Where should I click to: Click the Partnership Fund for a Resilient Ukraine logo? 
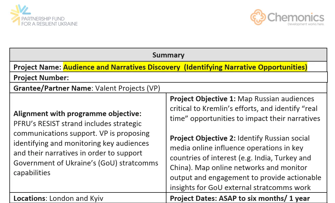[44, 15]
